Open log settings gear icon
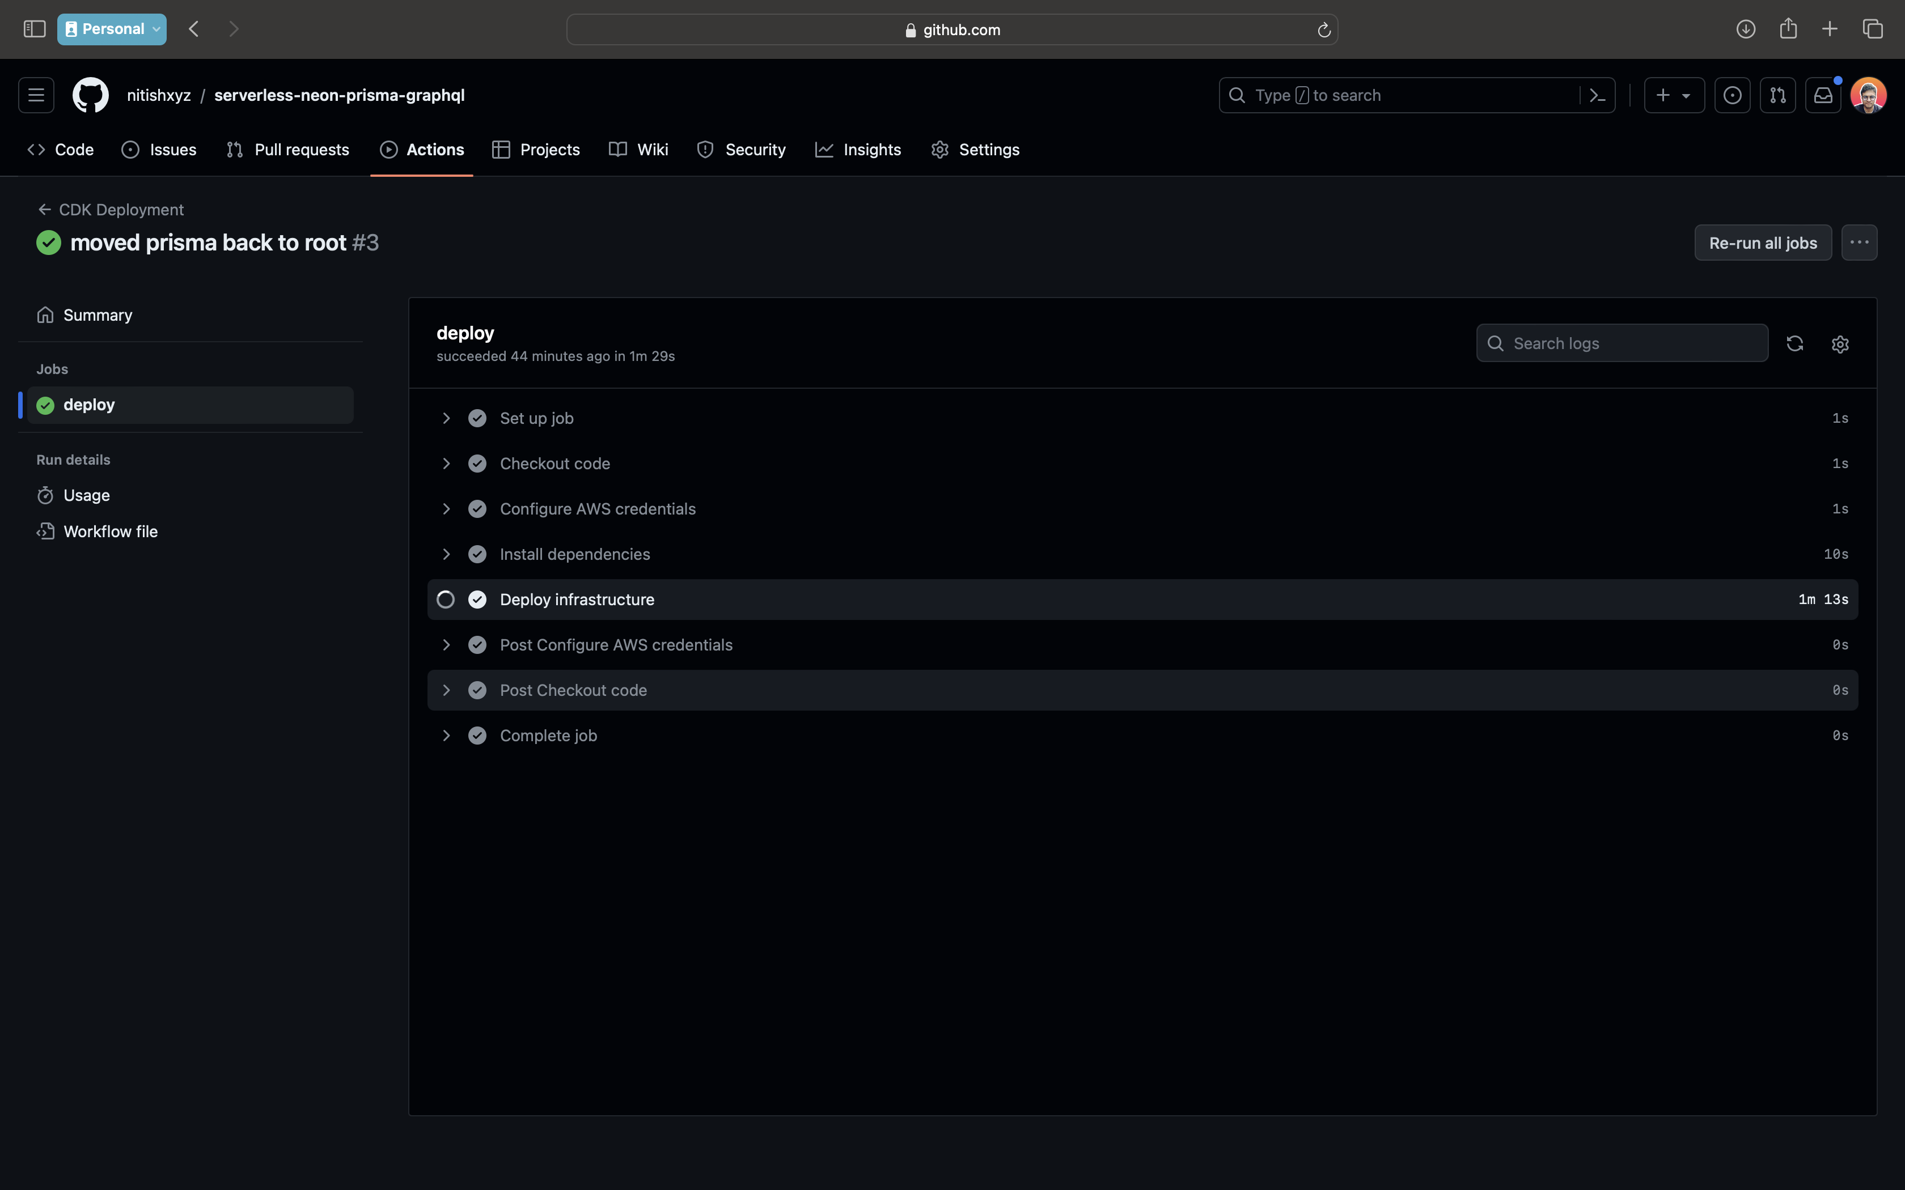1905x1190 pixels. (1840, 344)
